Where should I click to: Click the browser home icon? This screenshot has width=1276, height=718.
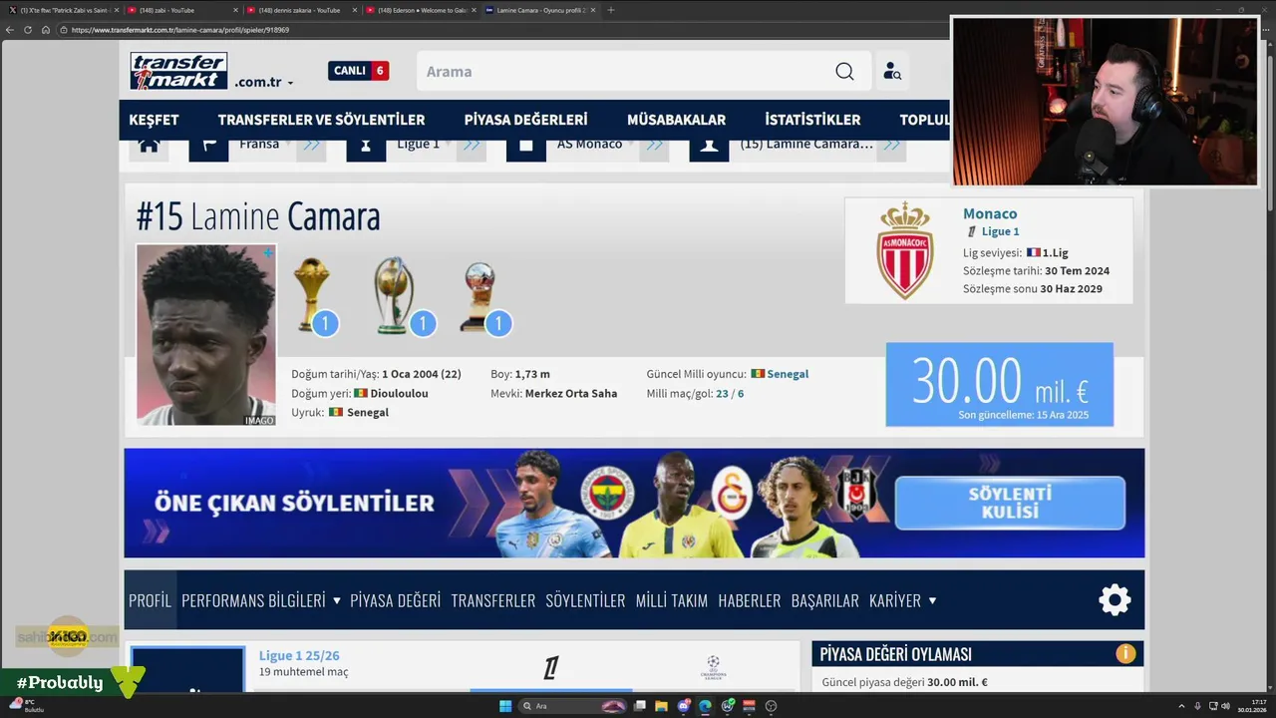(46, 30)
